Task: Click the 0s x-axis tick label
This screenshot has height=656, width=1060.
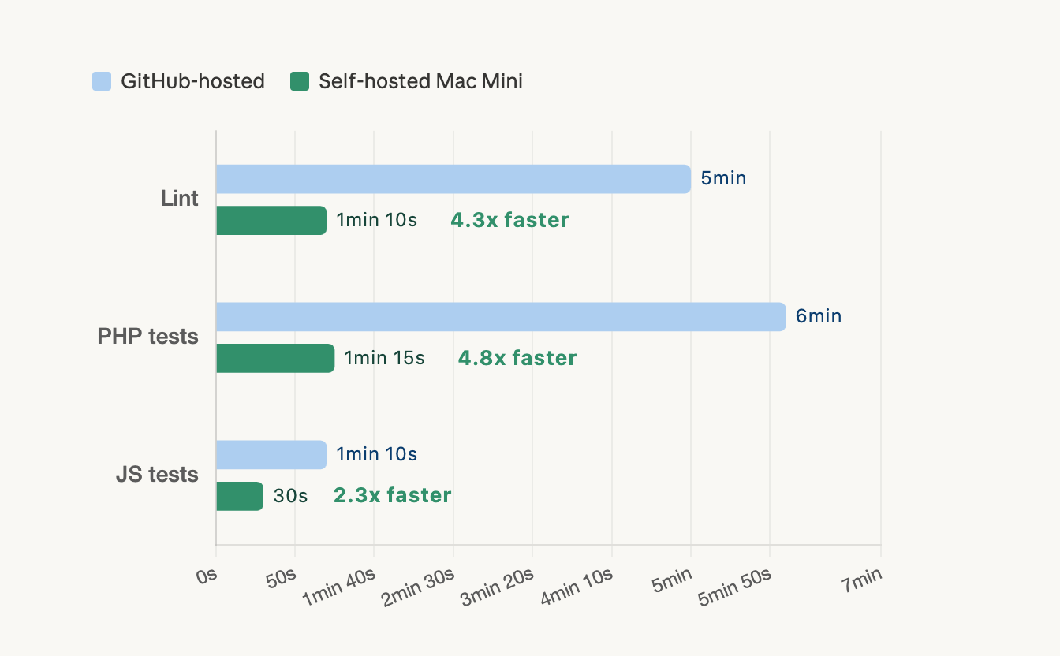Action: (207, 576)
